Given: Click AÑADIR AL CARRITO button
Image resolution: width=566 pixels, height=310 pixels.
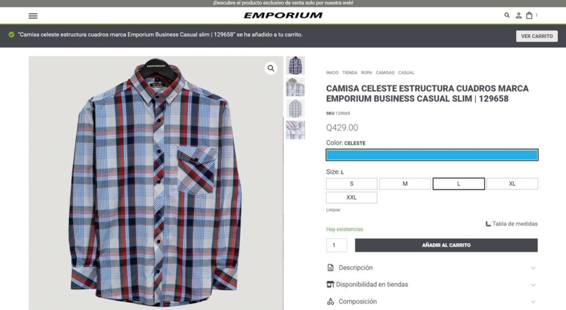Looking at the screenshot, I should [x=446, y=245].
